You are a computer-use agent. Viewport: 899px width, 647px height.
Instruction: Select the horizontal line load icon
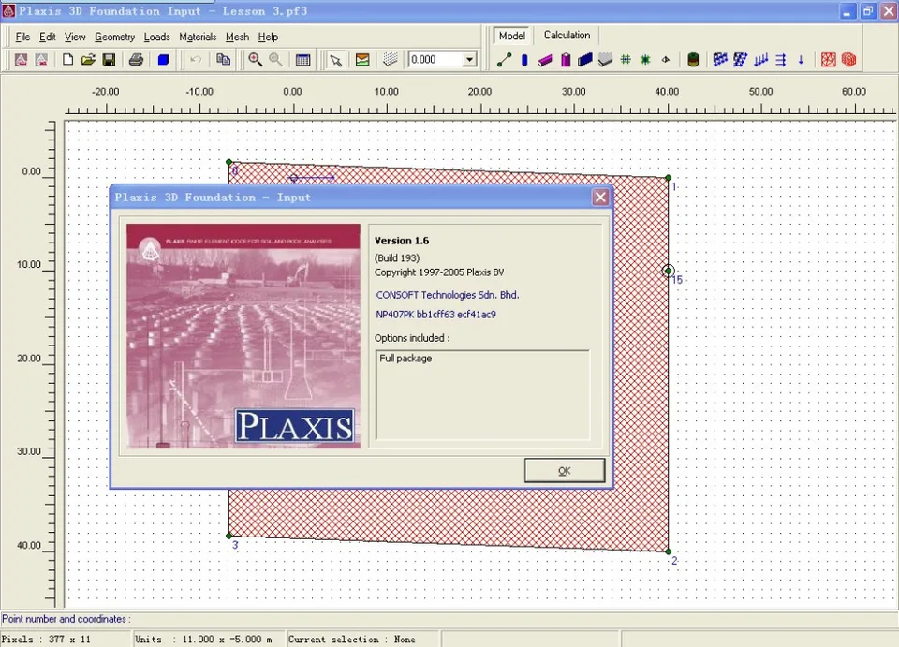(781, 60)
